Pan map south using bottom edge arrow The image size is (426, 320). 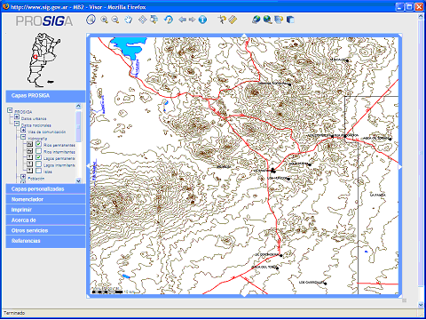[244, 295]
